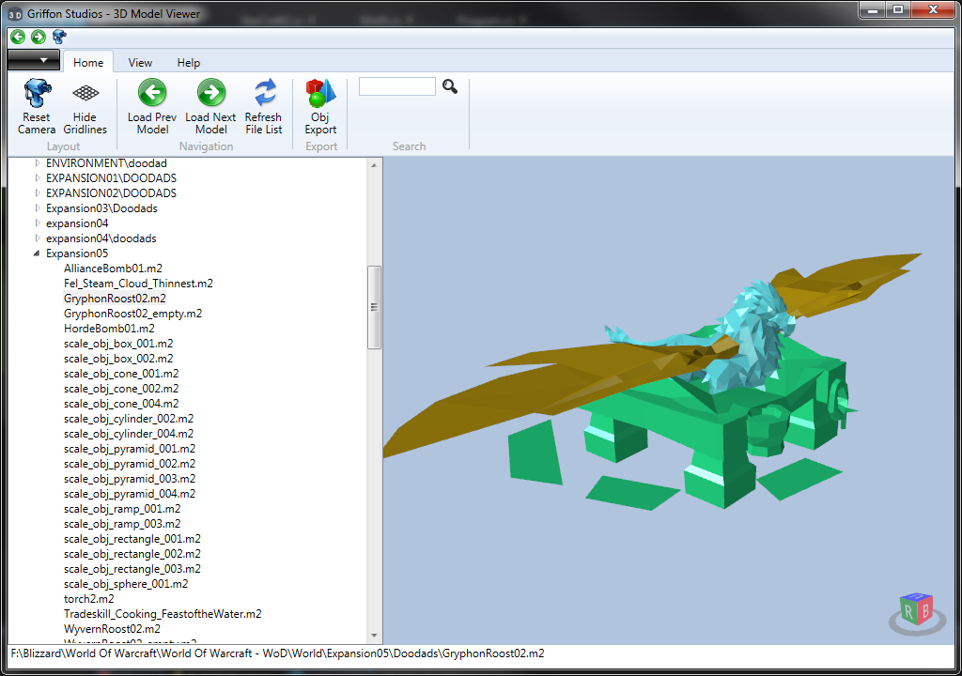
Task: Select HordeBomb01.m2 file
Action: pyautogui.click(x=109, y=329)
